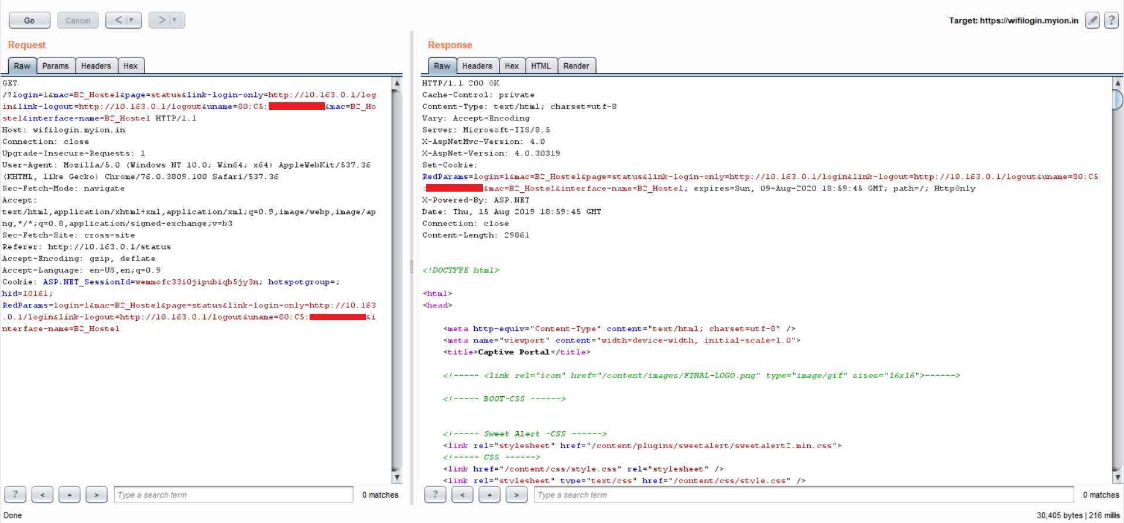This screenshot has height=523, width=1124.
Task: Click the Target https://wifilogin.myion.in label
Action: pos(1013,20)
